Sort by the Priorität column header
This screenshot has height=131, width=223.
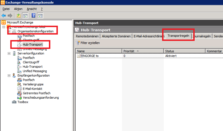142,51
